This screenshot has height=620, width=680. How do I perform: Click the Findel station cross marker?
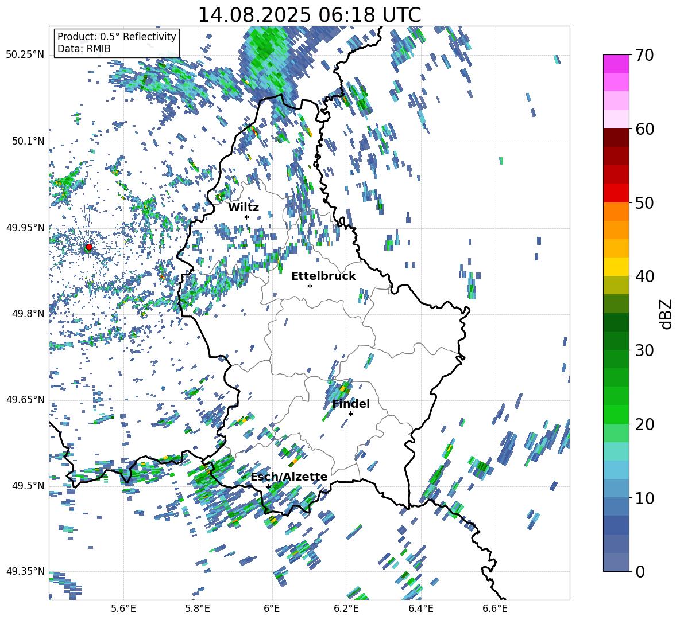350,414
